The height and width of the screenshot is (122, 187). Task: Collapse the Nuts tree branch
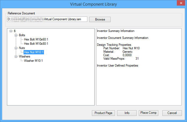16,48
